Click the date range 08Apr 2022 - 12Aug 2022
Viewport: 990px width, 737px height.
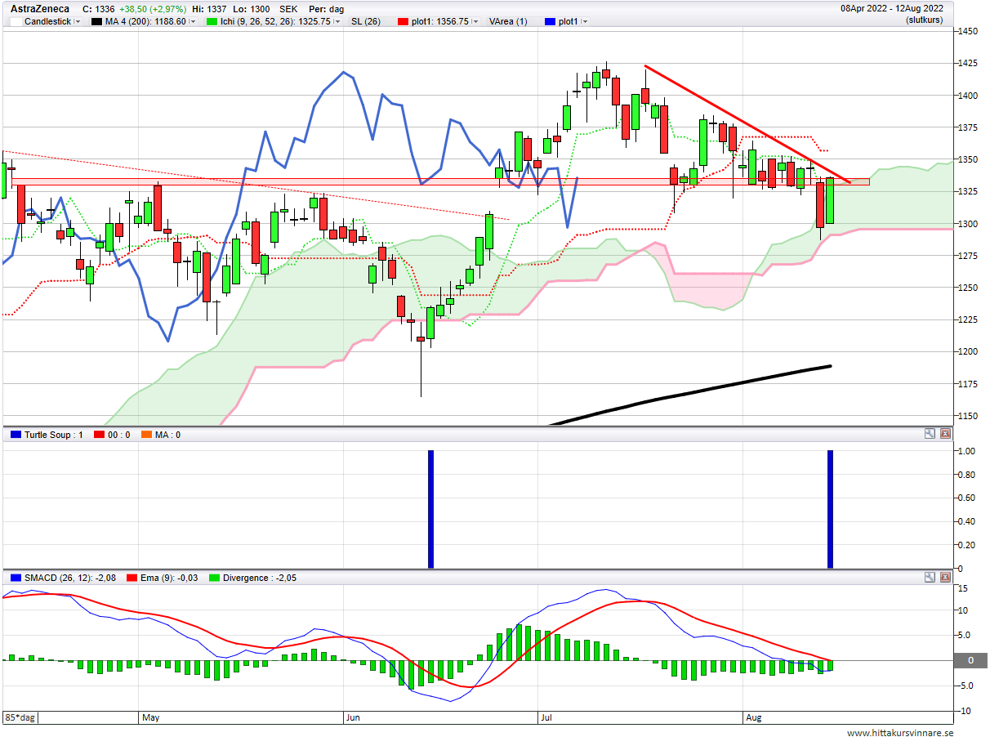(892, 8)
